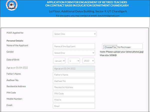
Task: Focus the Name of the Applicant field
Action: (74, 46)
